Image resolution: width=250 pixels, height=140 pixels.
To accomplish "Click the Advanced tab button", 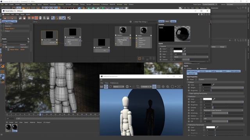I will [192, 73].
